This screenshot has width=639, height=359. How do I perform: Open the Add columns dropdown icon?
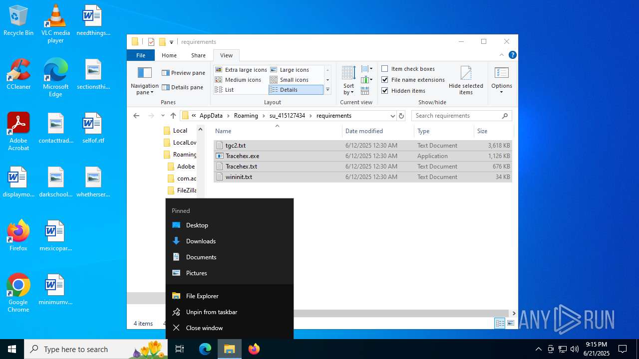tap(367, 80)
